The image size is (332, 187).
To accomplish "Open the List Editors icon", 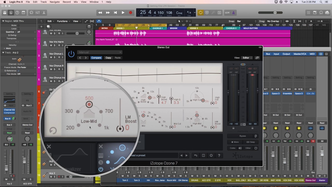I will 308,12.
